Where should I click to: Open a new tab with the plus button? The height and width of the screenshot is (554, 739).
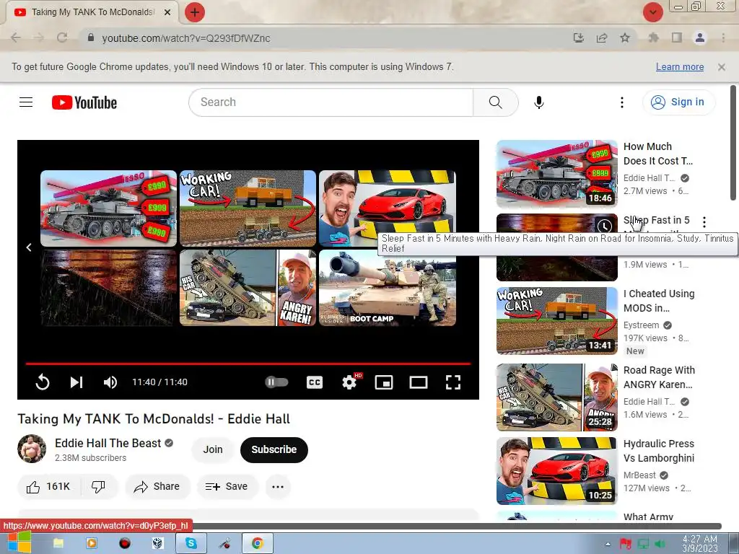[195, 12]
